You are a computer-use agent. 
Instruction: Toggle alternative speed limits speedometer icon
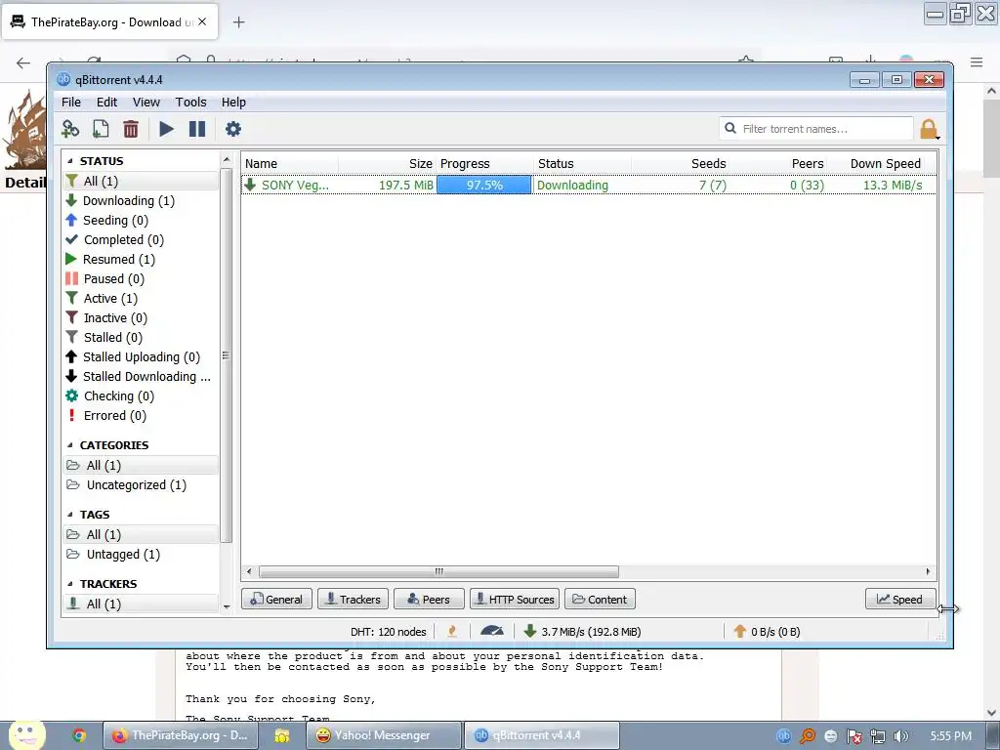click(492, 632)
